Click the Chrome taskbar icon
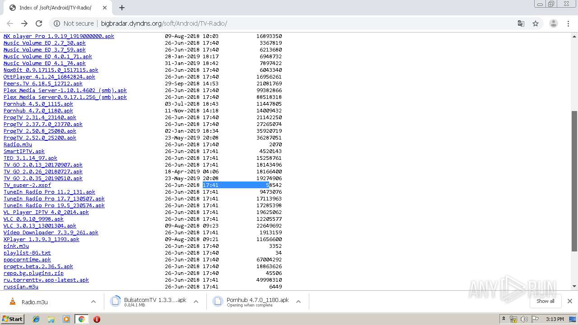The height and width of the screenshot is (325, 578). click(x=81, y=319)
